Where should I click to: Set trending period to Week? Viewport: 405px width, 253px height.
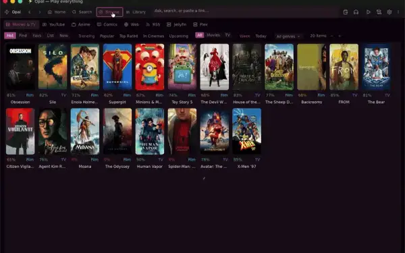click(x=245, y=36)
